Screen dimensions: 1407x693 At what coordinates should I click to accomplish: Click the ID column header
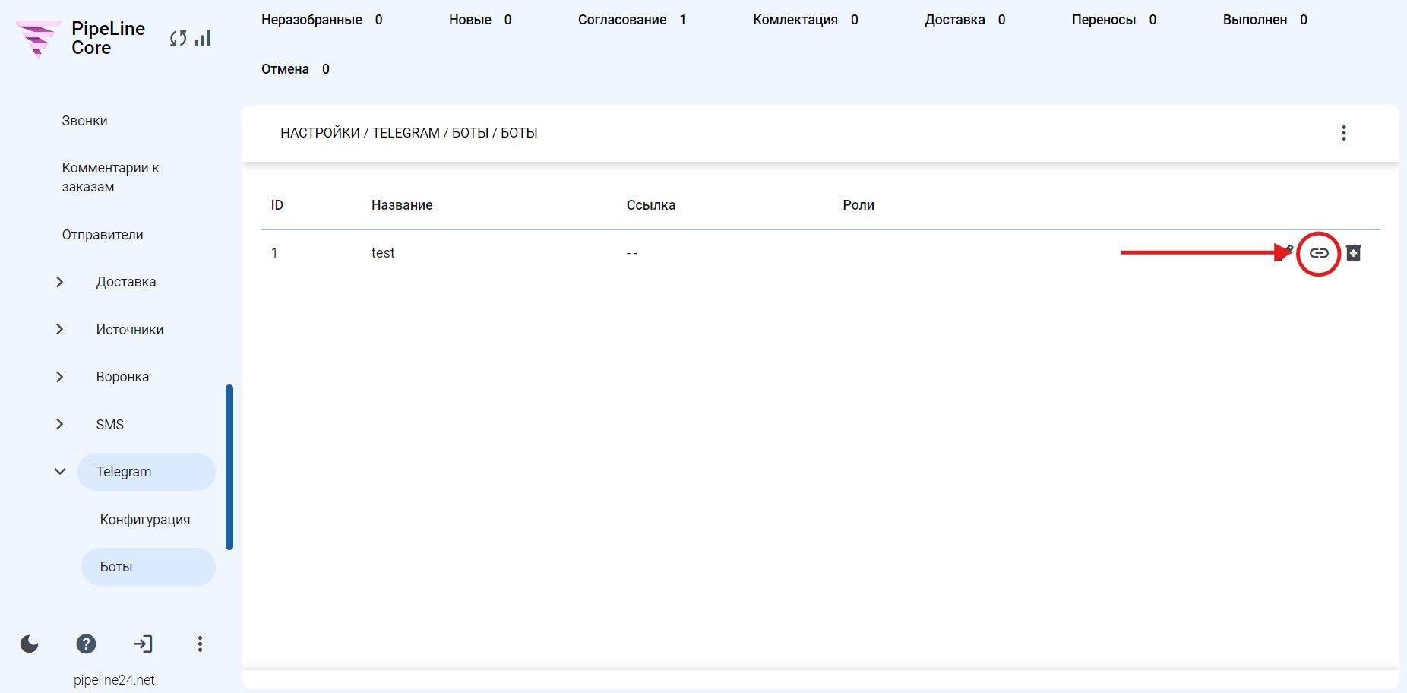click(x=277, y=205)
